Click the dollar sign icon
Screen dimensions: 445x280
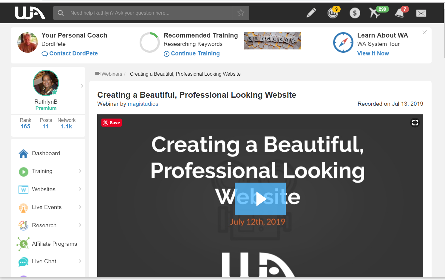[x=355, y=13]
